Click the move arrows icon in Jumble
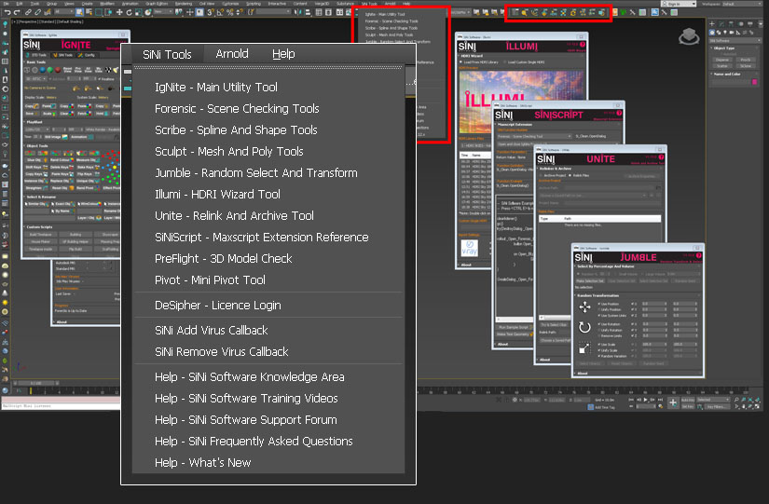Screen dimensions: 769x504 (x=584, y=306)
